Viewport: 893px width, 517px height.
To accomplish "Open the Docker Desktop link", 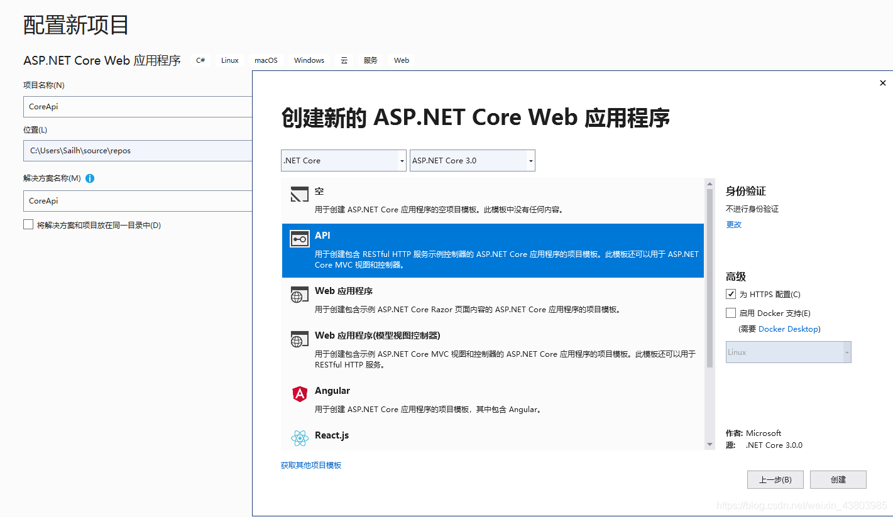I will 788,329.
